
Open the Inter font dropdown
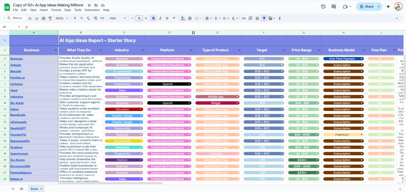pos(118,18)
